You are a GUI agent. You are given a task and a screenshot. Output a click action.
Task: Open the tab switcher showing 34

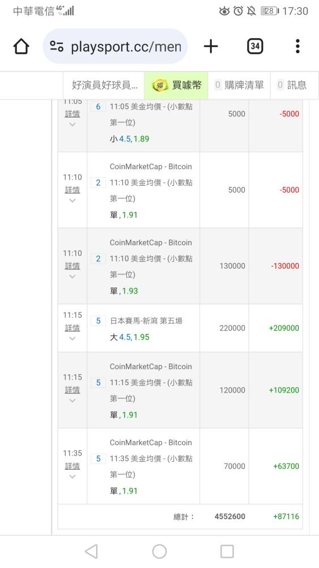point(255,47)
